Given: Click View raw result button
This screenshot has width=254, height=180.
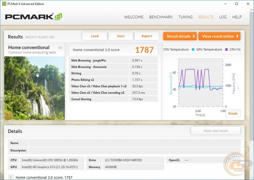Looking at the screenshot, I should pyautogui.click(x=216, y=131).
